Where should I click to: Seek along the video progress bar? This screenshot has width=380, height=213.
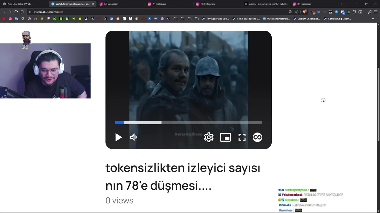[189, 123]
